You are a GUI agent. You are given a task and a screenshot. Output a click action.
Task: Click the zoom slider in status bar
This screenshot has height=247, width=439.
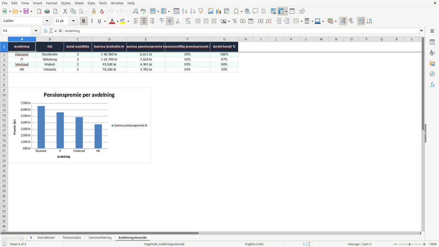click(410, 244)
